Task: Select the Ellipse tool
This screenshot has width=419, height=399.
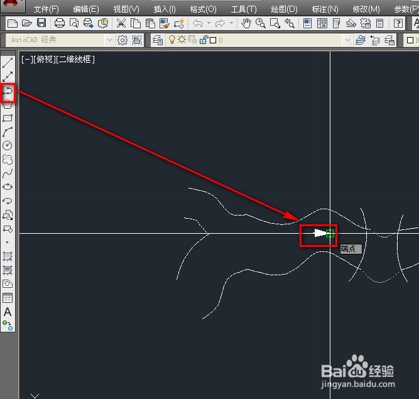Action: pos(8,187)
